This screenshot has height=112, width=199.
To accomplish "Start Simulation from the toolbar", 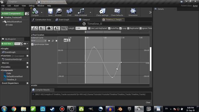I will [133, 12].
